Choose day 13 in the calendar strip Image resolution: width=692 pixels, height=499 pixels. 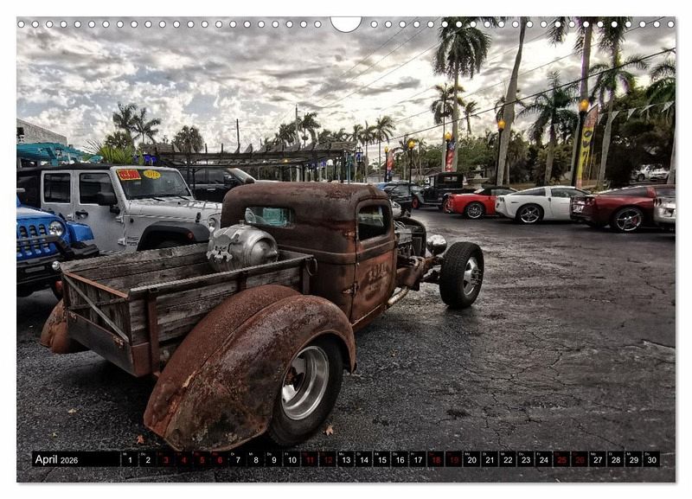(345, 459)
